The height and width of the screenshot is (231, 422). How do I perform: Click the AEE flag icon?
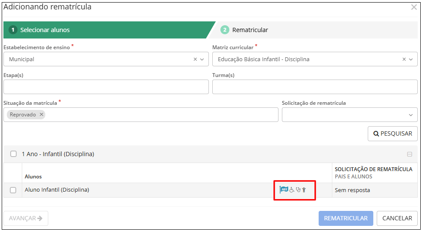coord(284,190)
